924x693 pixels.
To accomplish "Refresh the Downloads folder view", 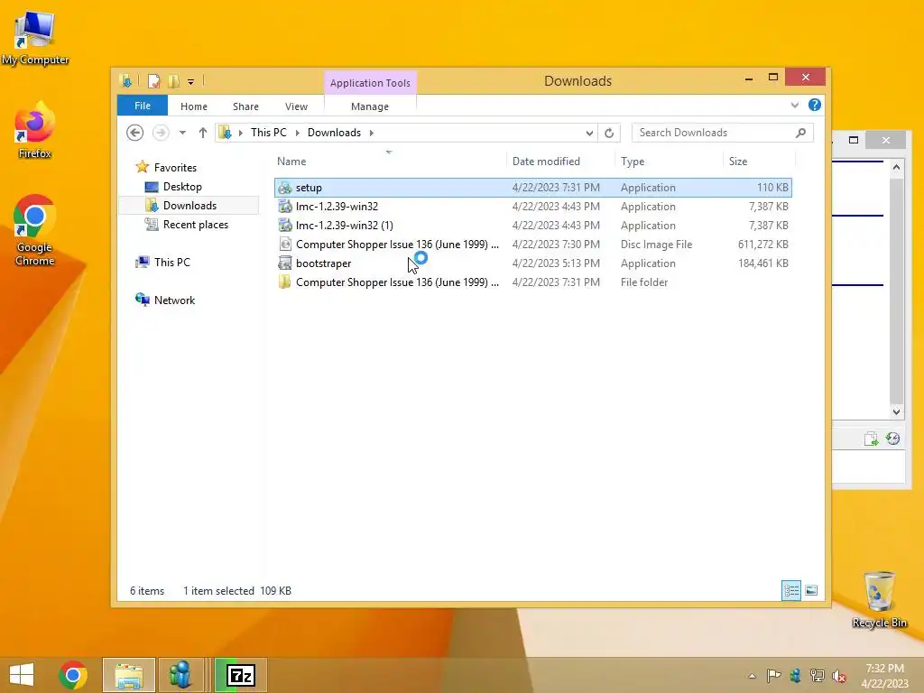I will [609, 134].
